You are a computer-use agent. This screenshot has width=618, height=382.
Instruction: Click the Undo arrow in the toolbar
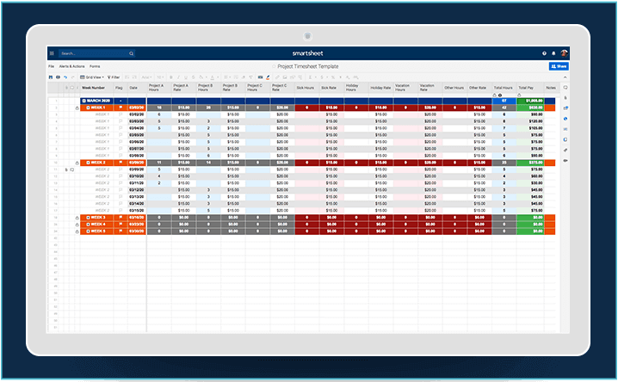pos(64,77)
